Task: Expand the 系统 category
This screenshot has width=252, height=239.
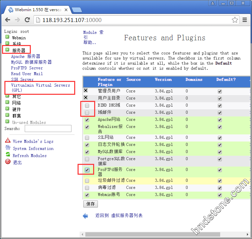Action: pos(7,43)
